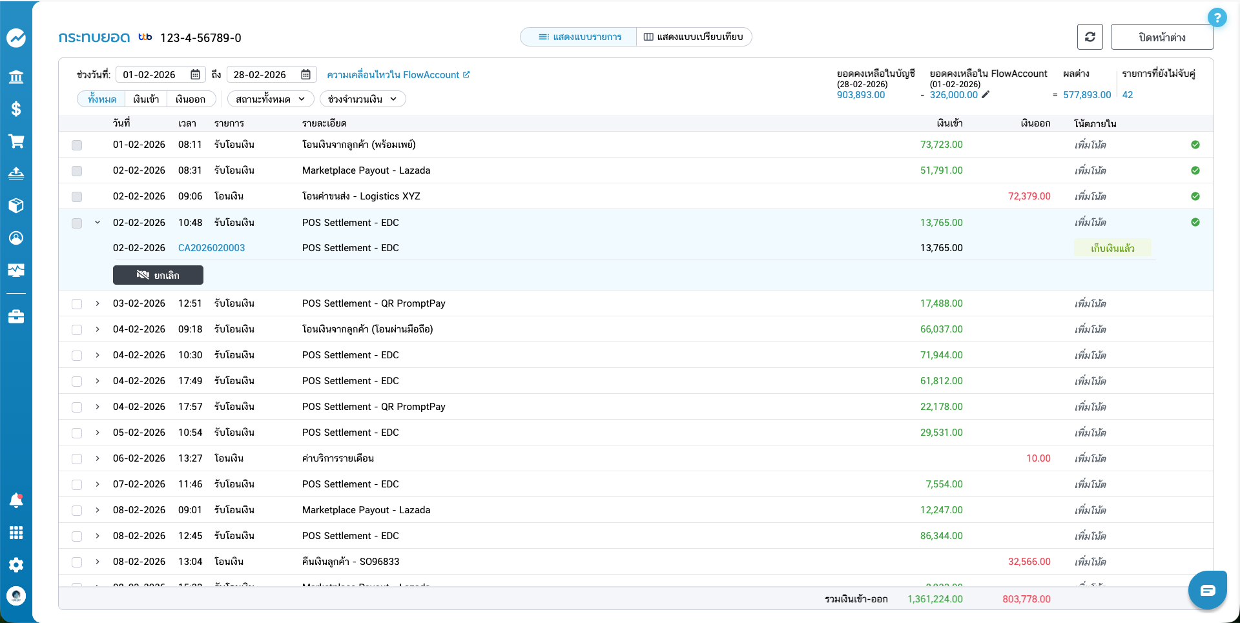The height and width of the screenshot is (623, 1240).
Task: Check the box for 03-02-2026 QR PromptPay row
Action: tap(77, 303)
